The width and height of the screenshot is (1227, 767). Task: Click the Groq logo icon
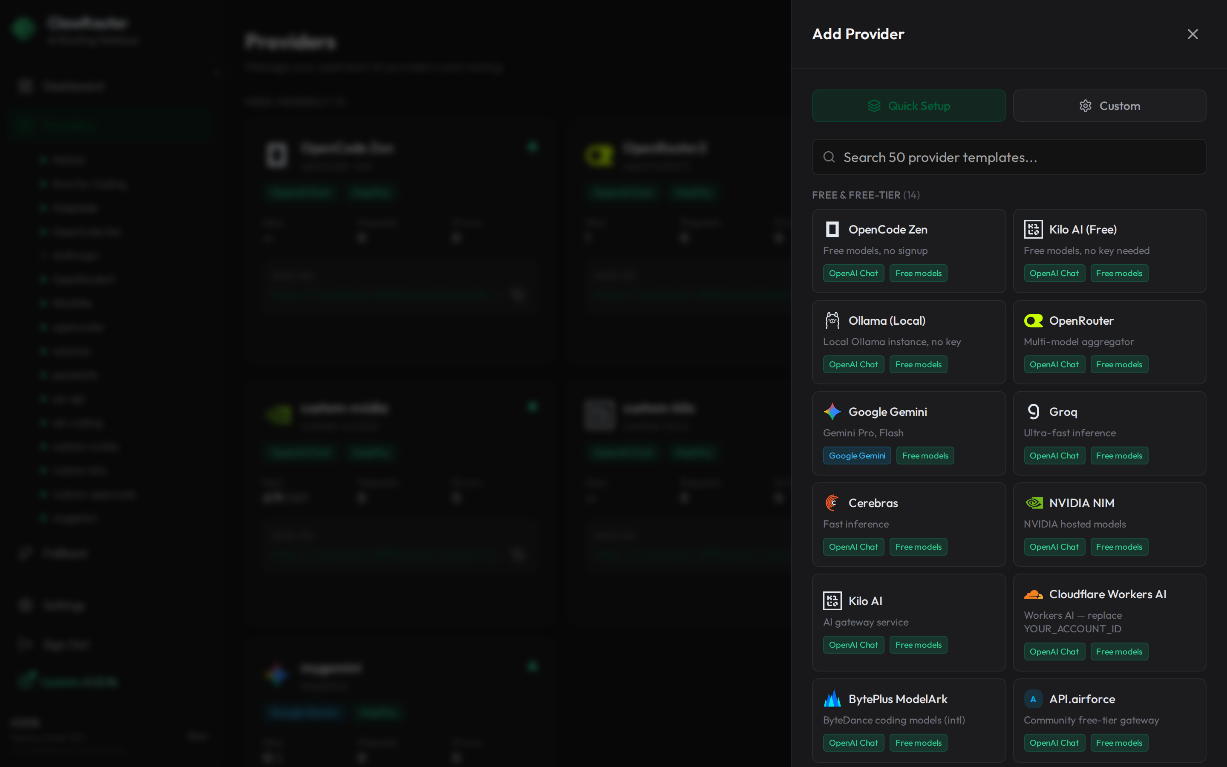[x=1033, y=411]
